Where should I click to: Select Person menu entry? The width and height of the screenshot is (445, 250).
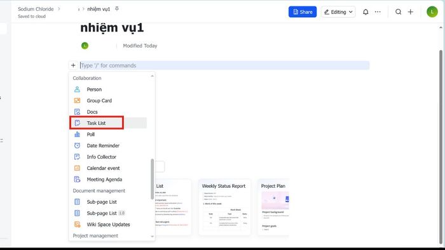[108, 89]
